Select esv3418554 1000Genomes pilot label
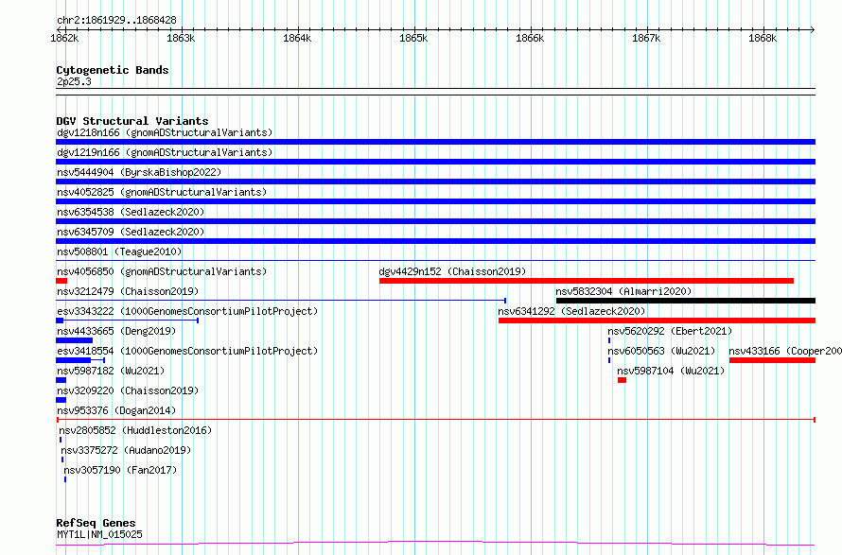842x555 pixels. 187,351
